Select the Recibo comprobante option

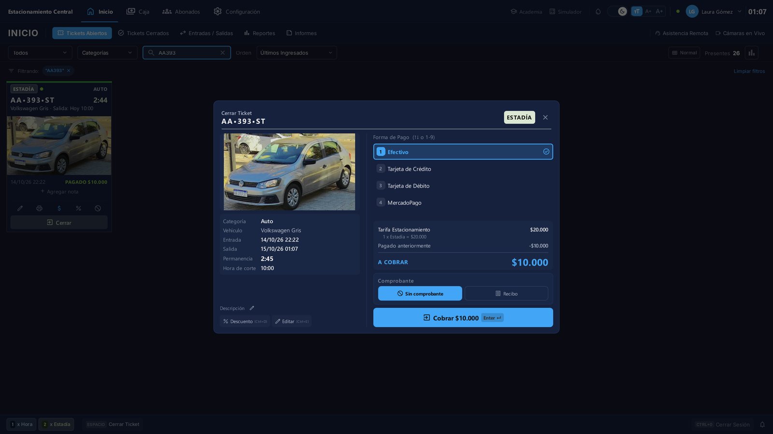[506, 293]
